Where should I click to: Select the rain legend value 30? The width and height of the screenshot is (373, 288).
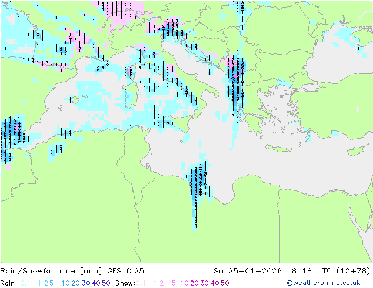[x=86, y=283]
